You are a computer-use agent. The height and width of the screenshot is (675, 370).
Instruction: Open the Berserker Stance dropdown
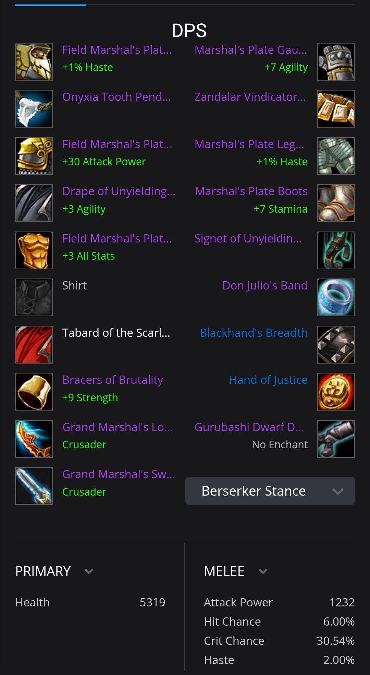click(270, 491)
